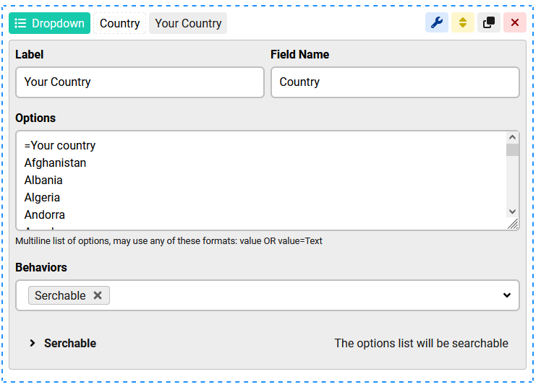Click the list icon on the Dropdown badge

coord(21,23)
